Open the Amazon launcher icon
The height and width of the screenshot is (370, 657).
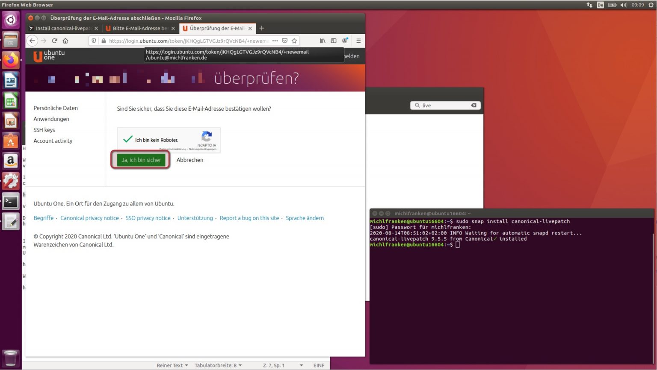click(x=11, y=161)
